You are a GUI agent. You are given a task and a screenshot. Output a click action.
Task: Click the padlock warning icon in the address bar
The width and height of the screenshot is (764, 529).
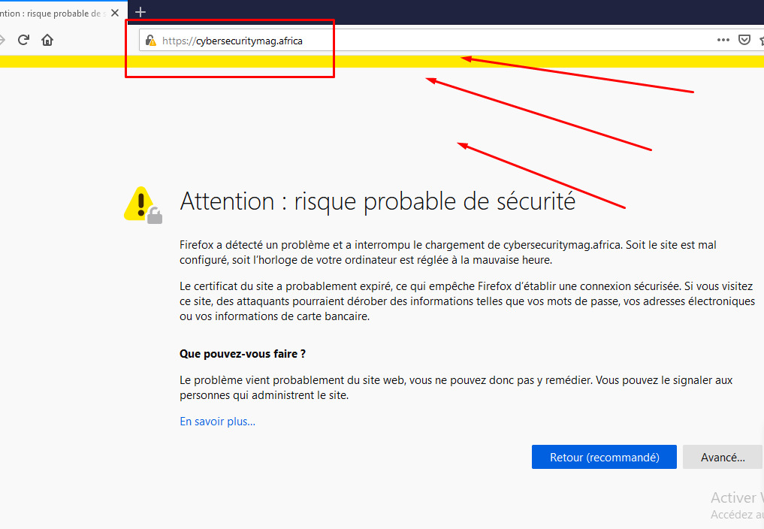pyautogui.click(x=150, y=40)
